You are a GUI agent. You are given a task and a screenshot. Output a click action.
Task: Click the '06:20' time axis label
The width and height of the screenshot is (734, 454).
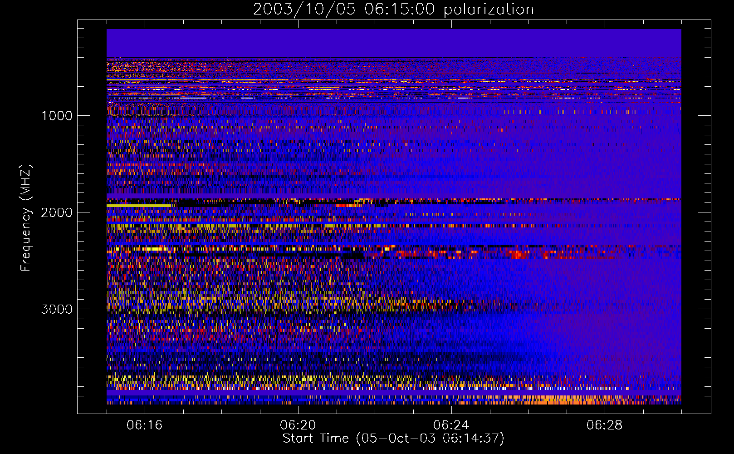(x=298, y=425)
